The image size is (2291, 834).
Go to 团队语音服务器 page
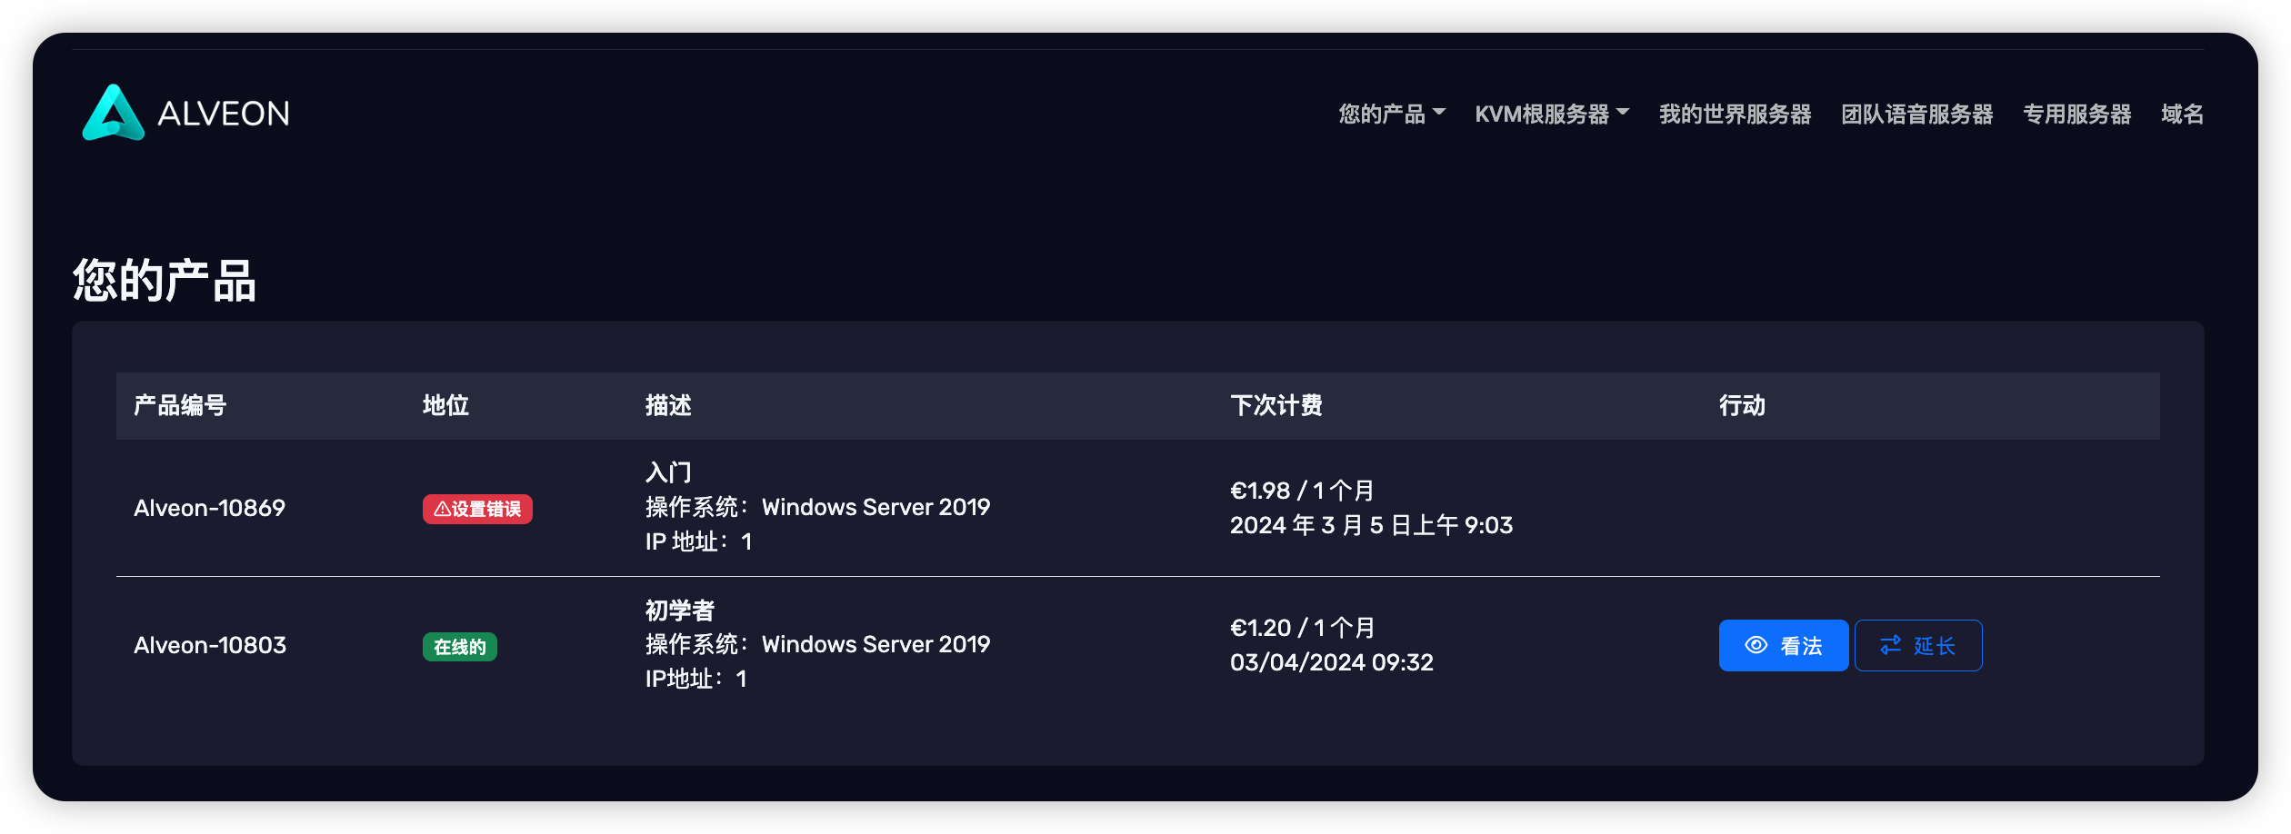pyautogui.click(x=1916, y=114)
